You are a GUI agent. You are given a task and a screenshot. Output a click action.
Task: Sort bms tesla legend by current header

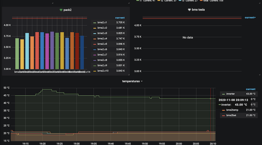250,18
